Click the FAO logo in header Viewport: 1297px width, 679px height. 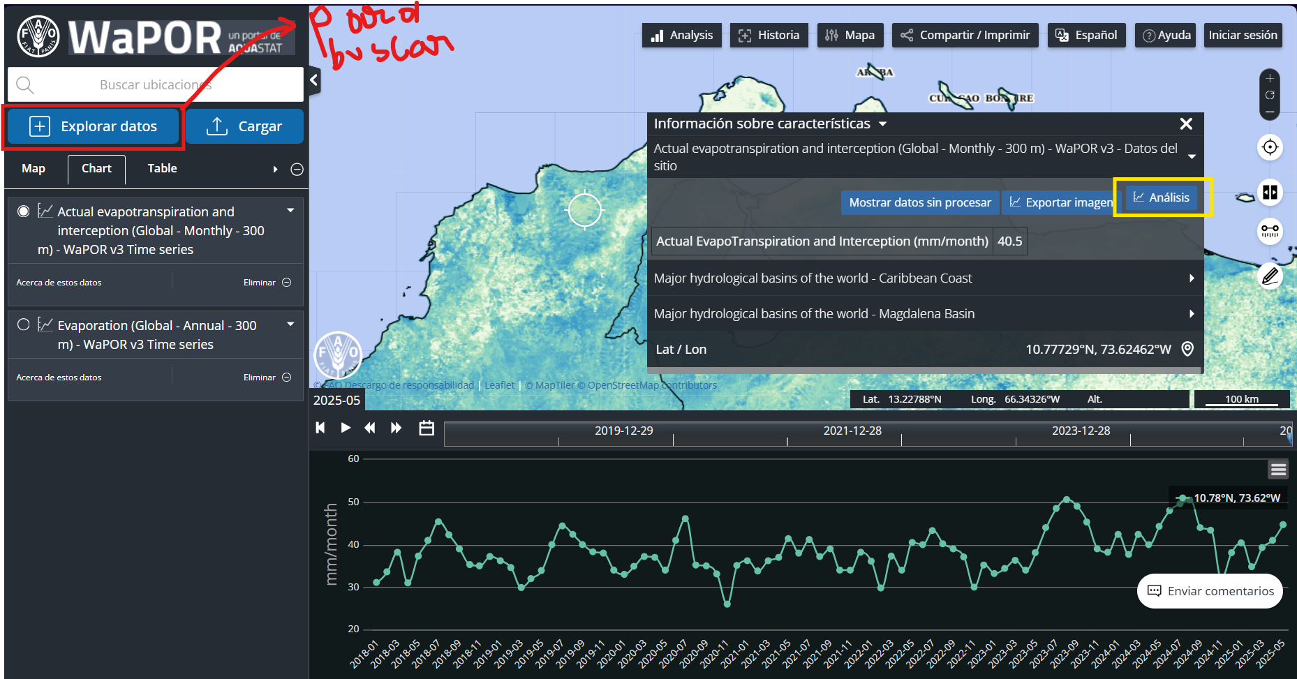click(38, 36)
